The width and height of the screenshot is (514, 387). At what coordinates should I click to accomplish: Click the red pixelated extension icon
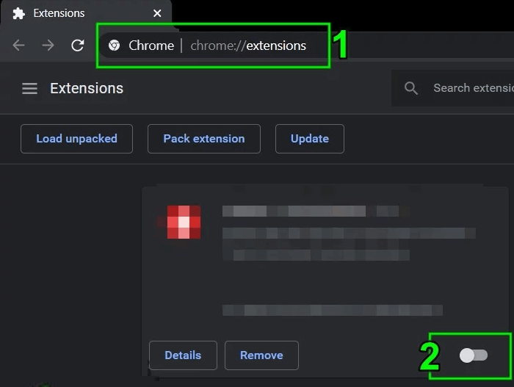(x=184, y=222)
